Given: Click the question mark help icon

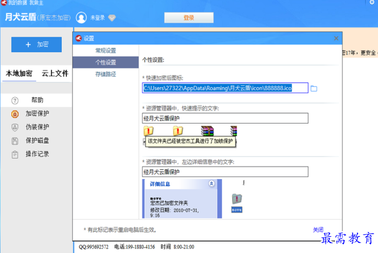Looking at the screenshot, I should pyautogui.click(x=15, y=101).
